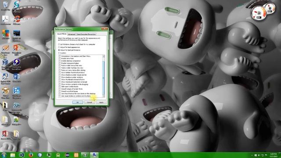Check Enable desktop composition
Viewport: 281px width, 158px height.
pyautogui.click(x=60, y=61)
